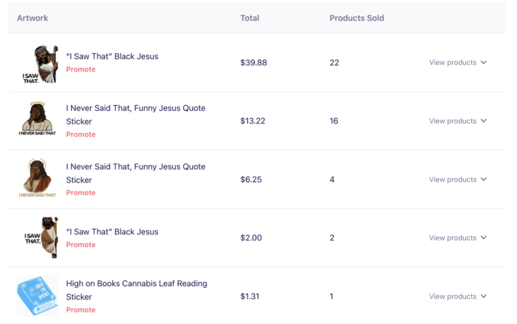Click the chevron beside the $6.25 row
Screen dimensions: 517x324
point(483,179)
